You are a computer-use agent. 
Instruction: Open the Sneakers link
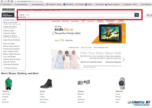(43, 102)
